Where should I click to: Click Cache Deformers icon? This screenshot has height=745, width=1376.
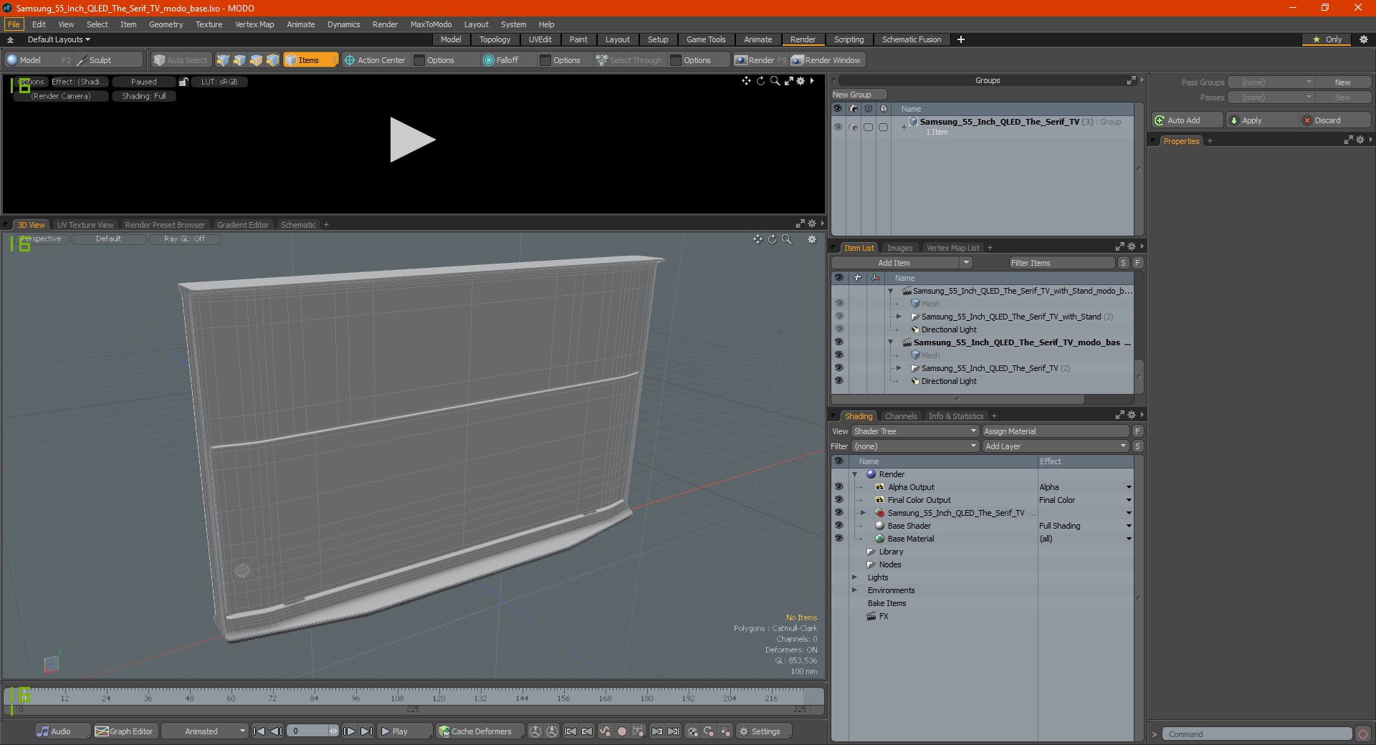click(x=444, y=731)
